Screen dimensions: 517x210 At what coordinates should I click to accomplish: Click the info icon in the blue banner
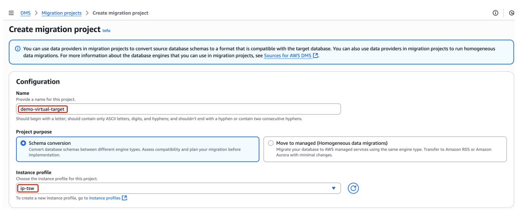[x=18, y=49]
